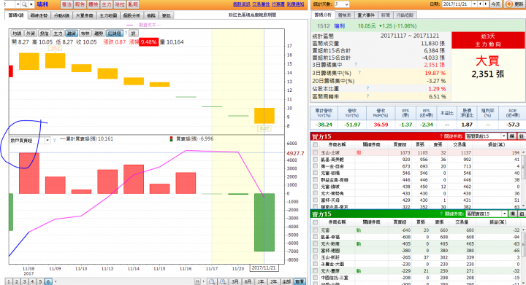The image size is (526, 285).
Task: Check the 元富-松德 buyer row checkbox
Action: pos(316,173)
